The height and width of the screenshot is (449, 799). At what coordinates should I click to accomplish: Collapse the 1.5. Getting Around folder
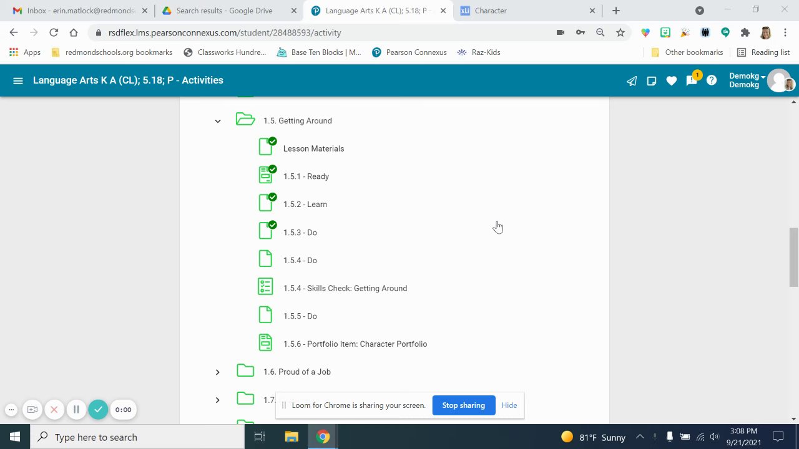click(218, 121)
